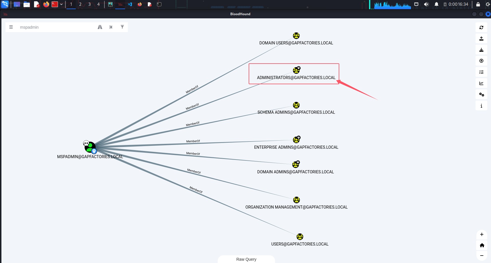Click the back arrow icon in the search bar
491x263 pixels.
pyautogui.click(x=111, y=27)
